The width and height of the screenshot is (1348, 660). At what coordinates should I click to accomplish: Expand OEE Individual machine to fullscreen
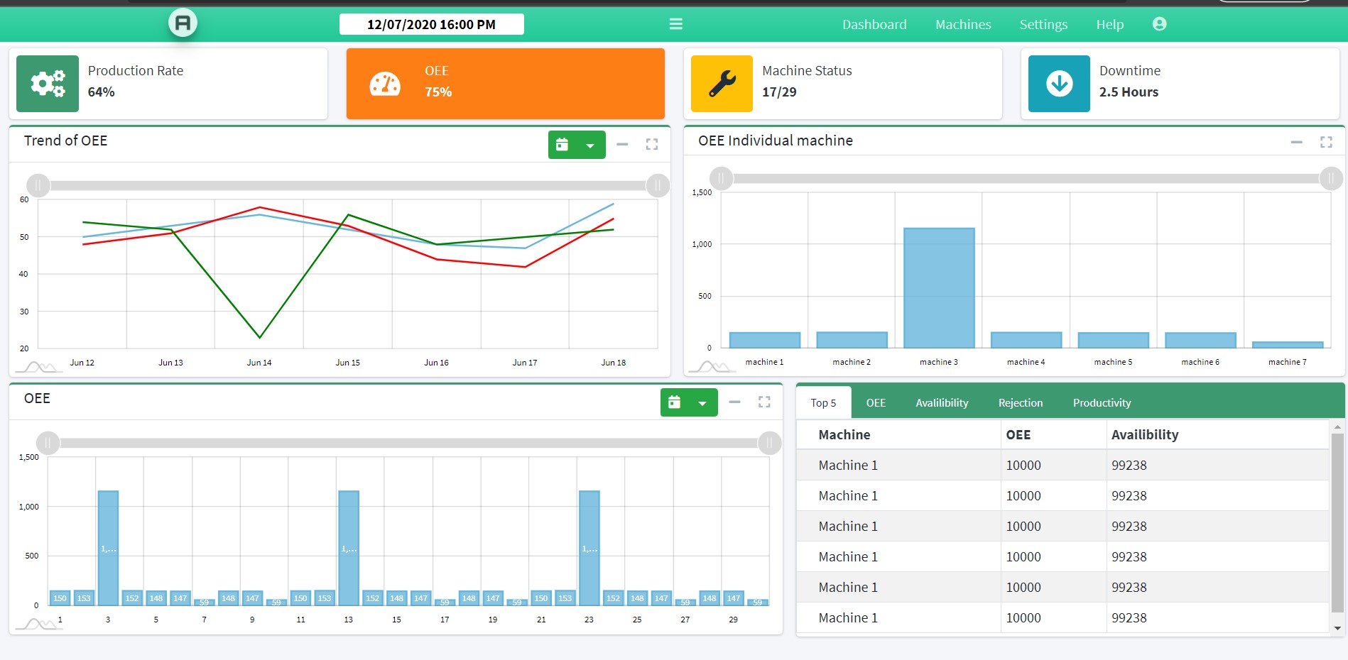(1325, 142)
